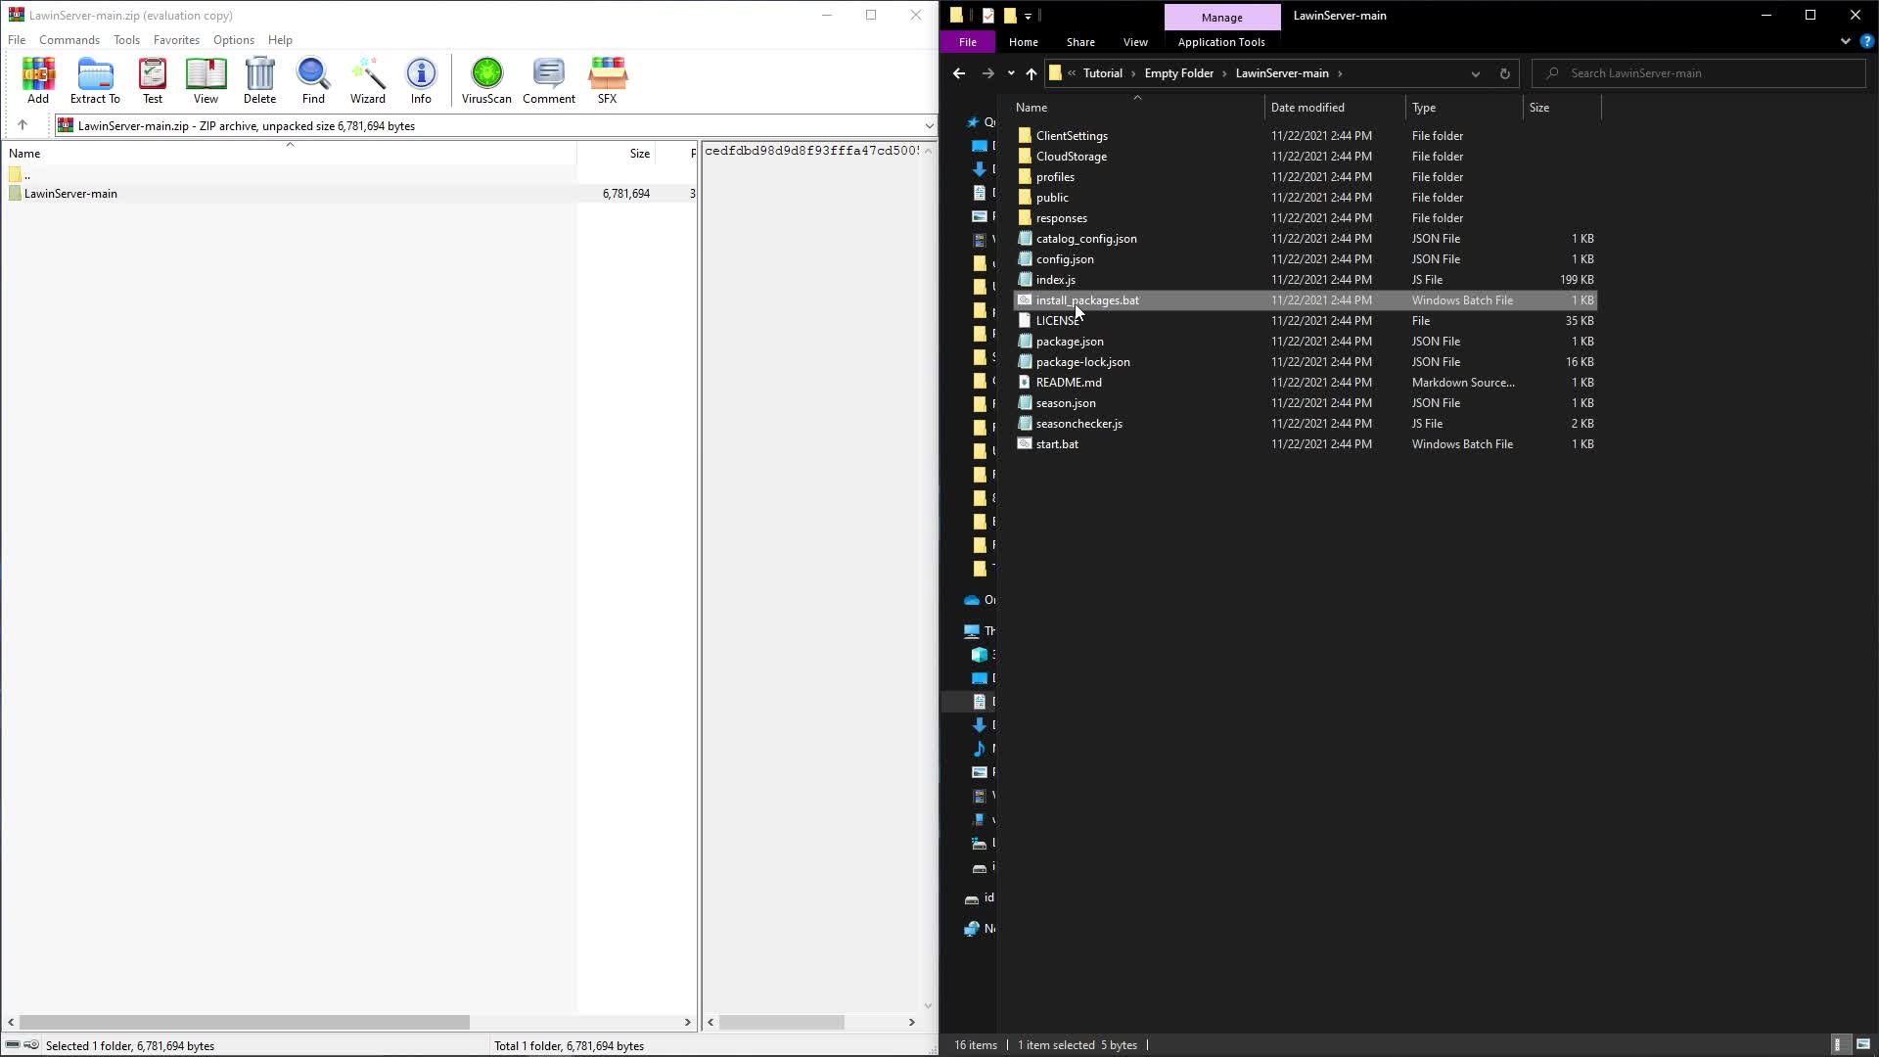Click the SFX conversion icon
Image resolution: width=1879 pixels, height=1057 pixels.
pyautogui.click(x=607, y=80)
